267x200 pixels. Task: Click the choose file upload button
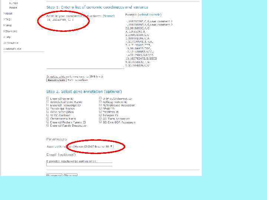click(x=56, y=80)
